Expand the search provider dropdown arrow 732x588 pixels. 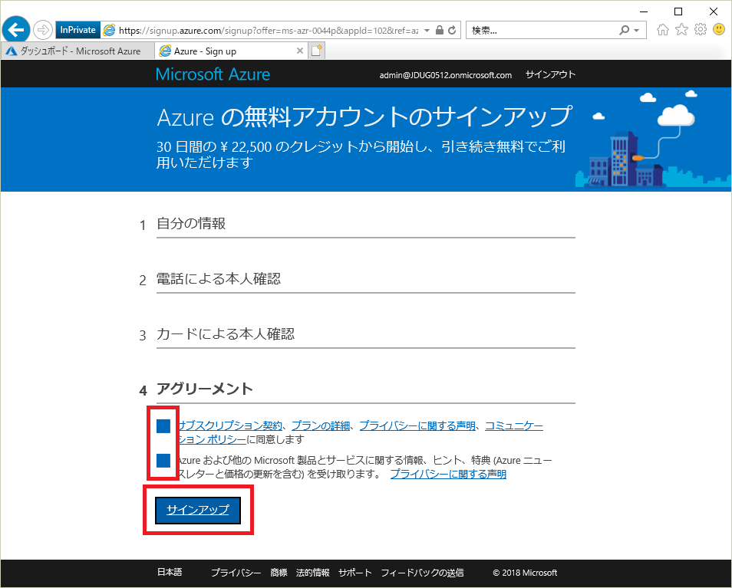[x=636, y=31]
